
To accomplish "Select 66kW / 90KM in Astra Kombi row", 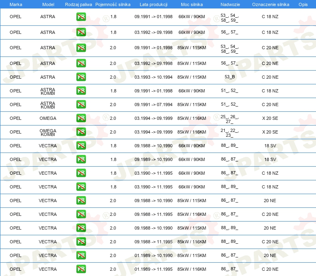I will pyautogui.click(x=192, y=91).
